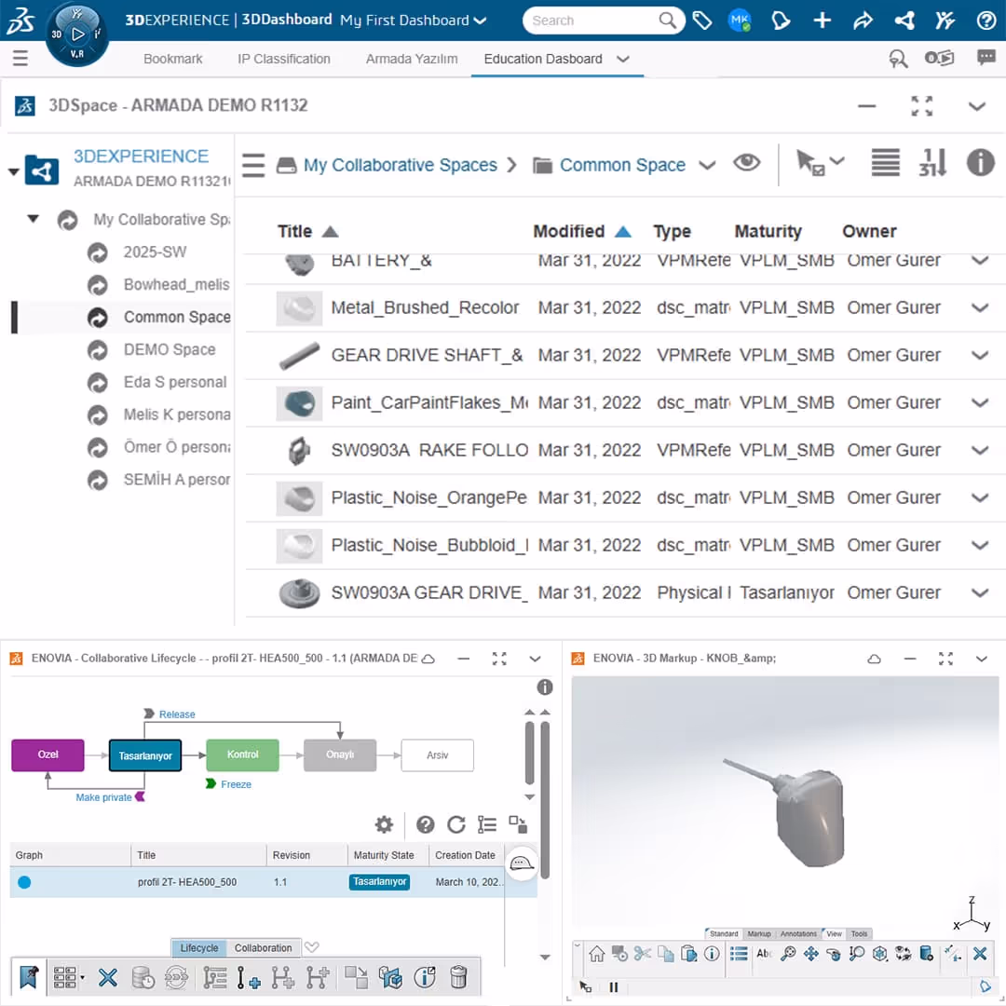Viewport: 1006px width, 1006px height.
Task: Sort by the Title column header
Action: point(294,231)
